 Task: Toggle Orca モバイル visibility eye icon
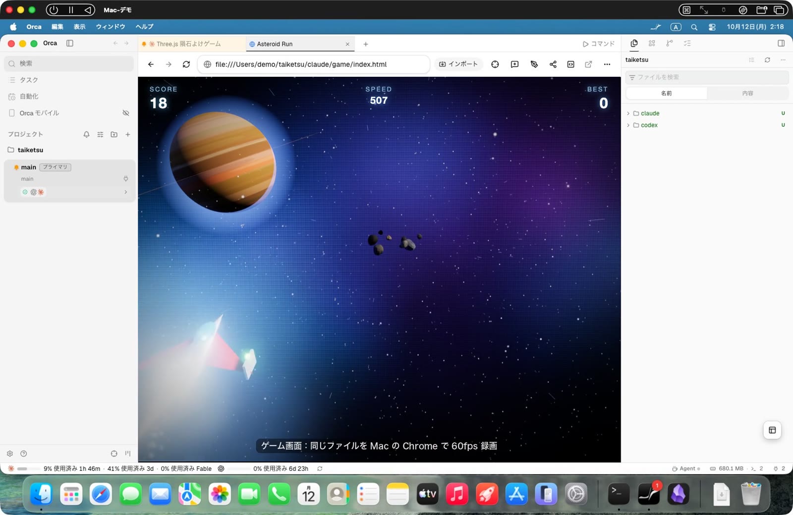pyautogui.click(x=126, y=113)
